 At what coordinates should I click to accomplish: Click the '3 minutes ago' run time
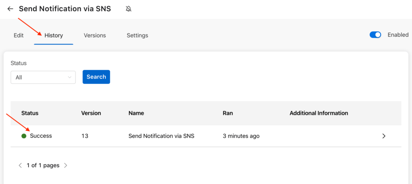[241, 136]
